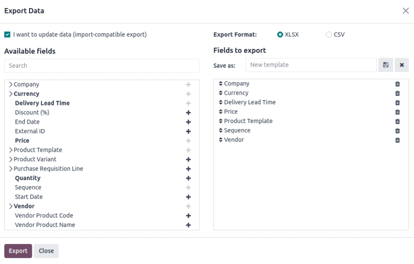Click the cancel template X icon

(x=401, y=65)
